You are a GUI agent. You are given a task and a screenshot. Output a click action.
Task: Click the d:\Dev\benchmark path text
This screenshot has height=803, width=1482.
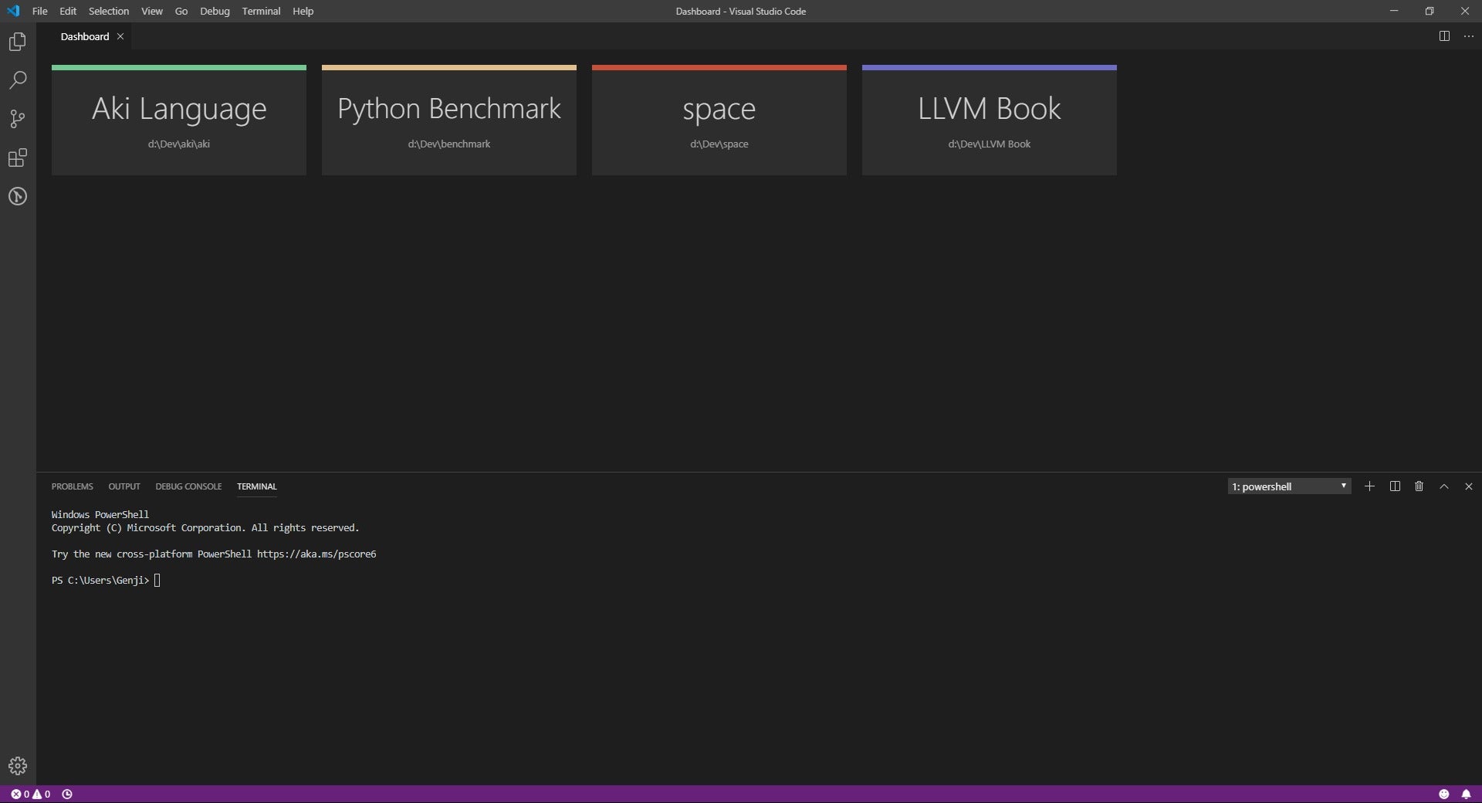click(449, 144)
